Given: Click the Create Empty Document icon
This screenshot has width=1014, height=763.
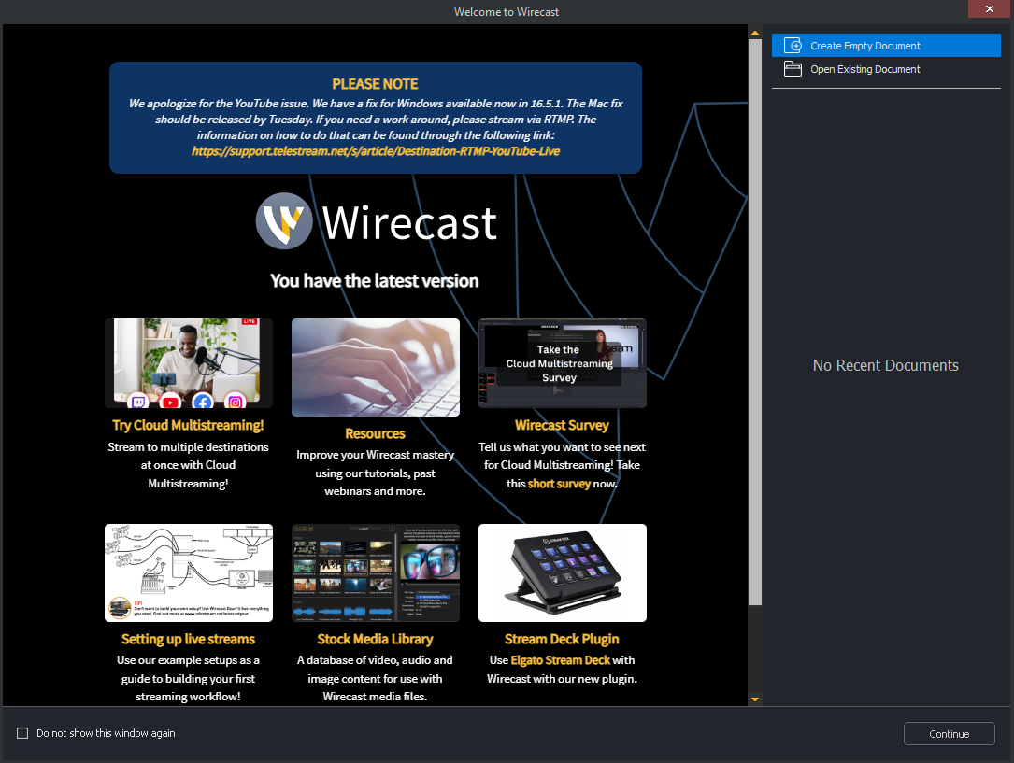Looking at the screenshot, I should coord(793,46).
